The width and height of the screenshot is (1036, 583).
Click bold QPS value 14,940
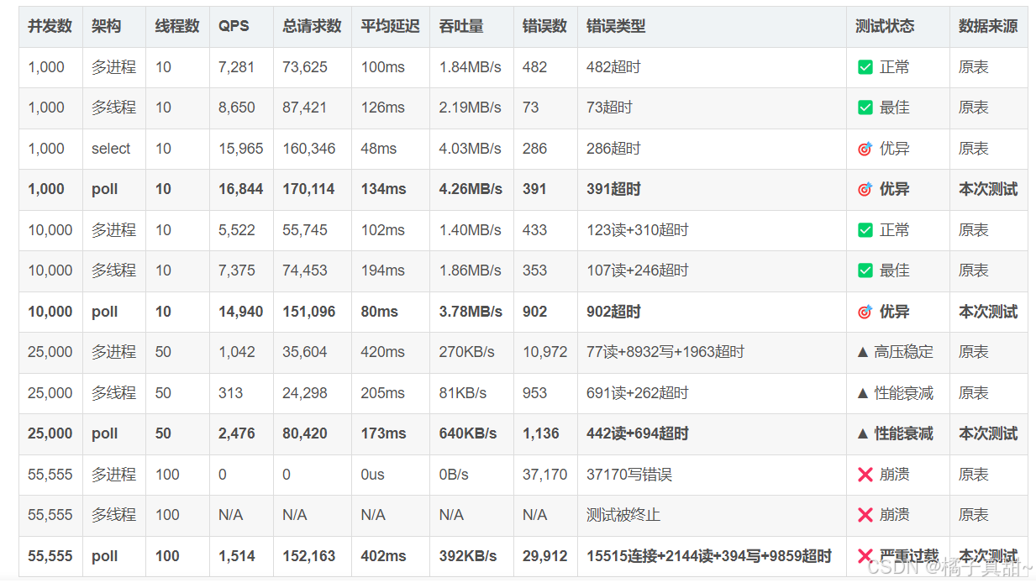240,312
